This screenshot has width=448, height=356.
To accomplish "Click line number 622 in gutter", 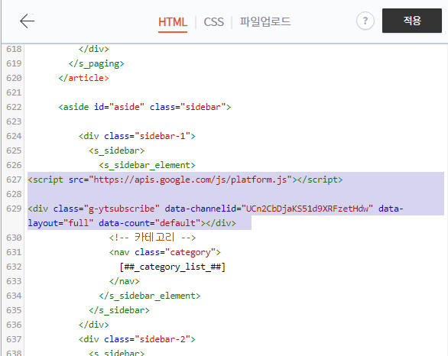I will (14, 107).
